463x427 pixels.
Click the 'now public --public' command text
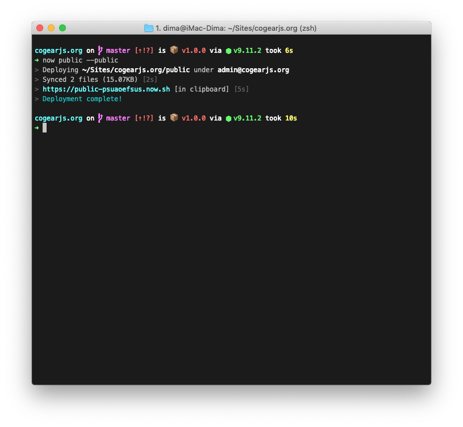tap(80, 60)
